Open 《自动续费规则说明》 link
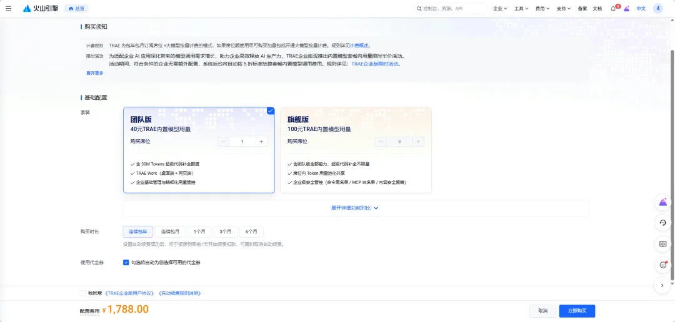Screen dimensions: 675x322 tap(180, 293)
